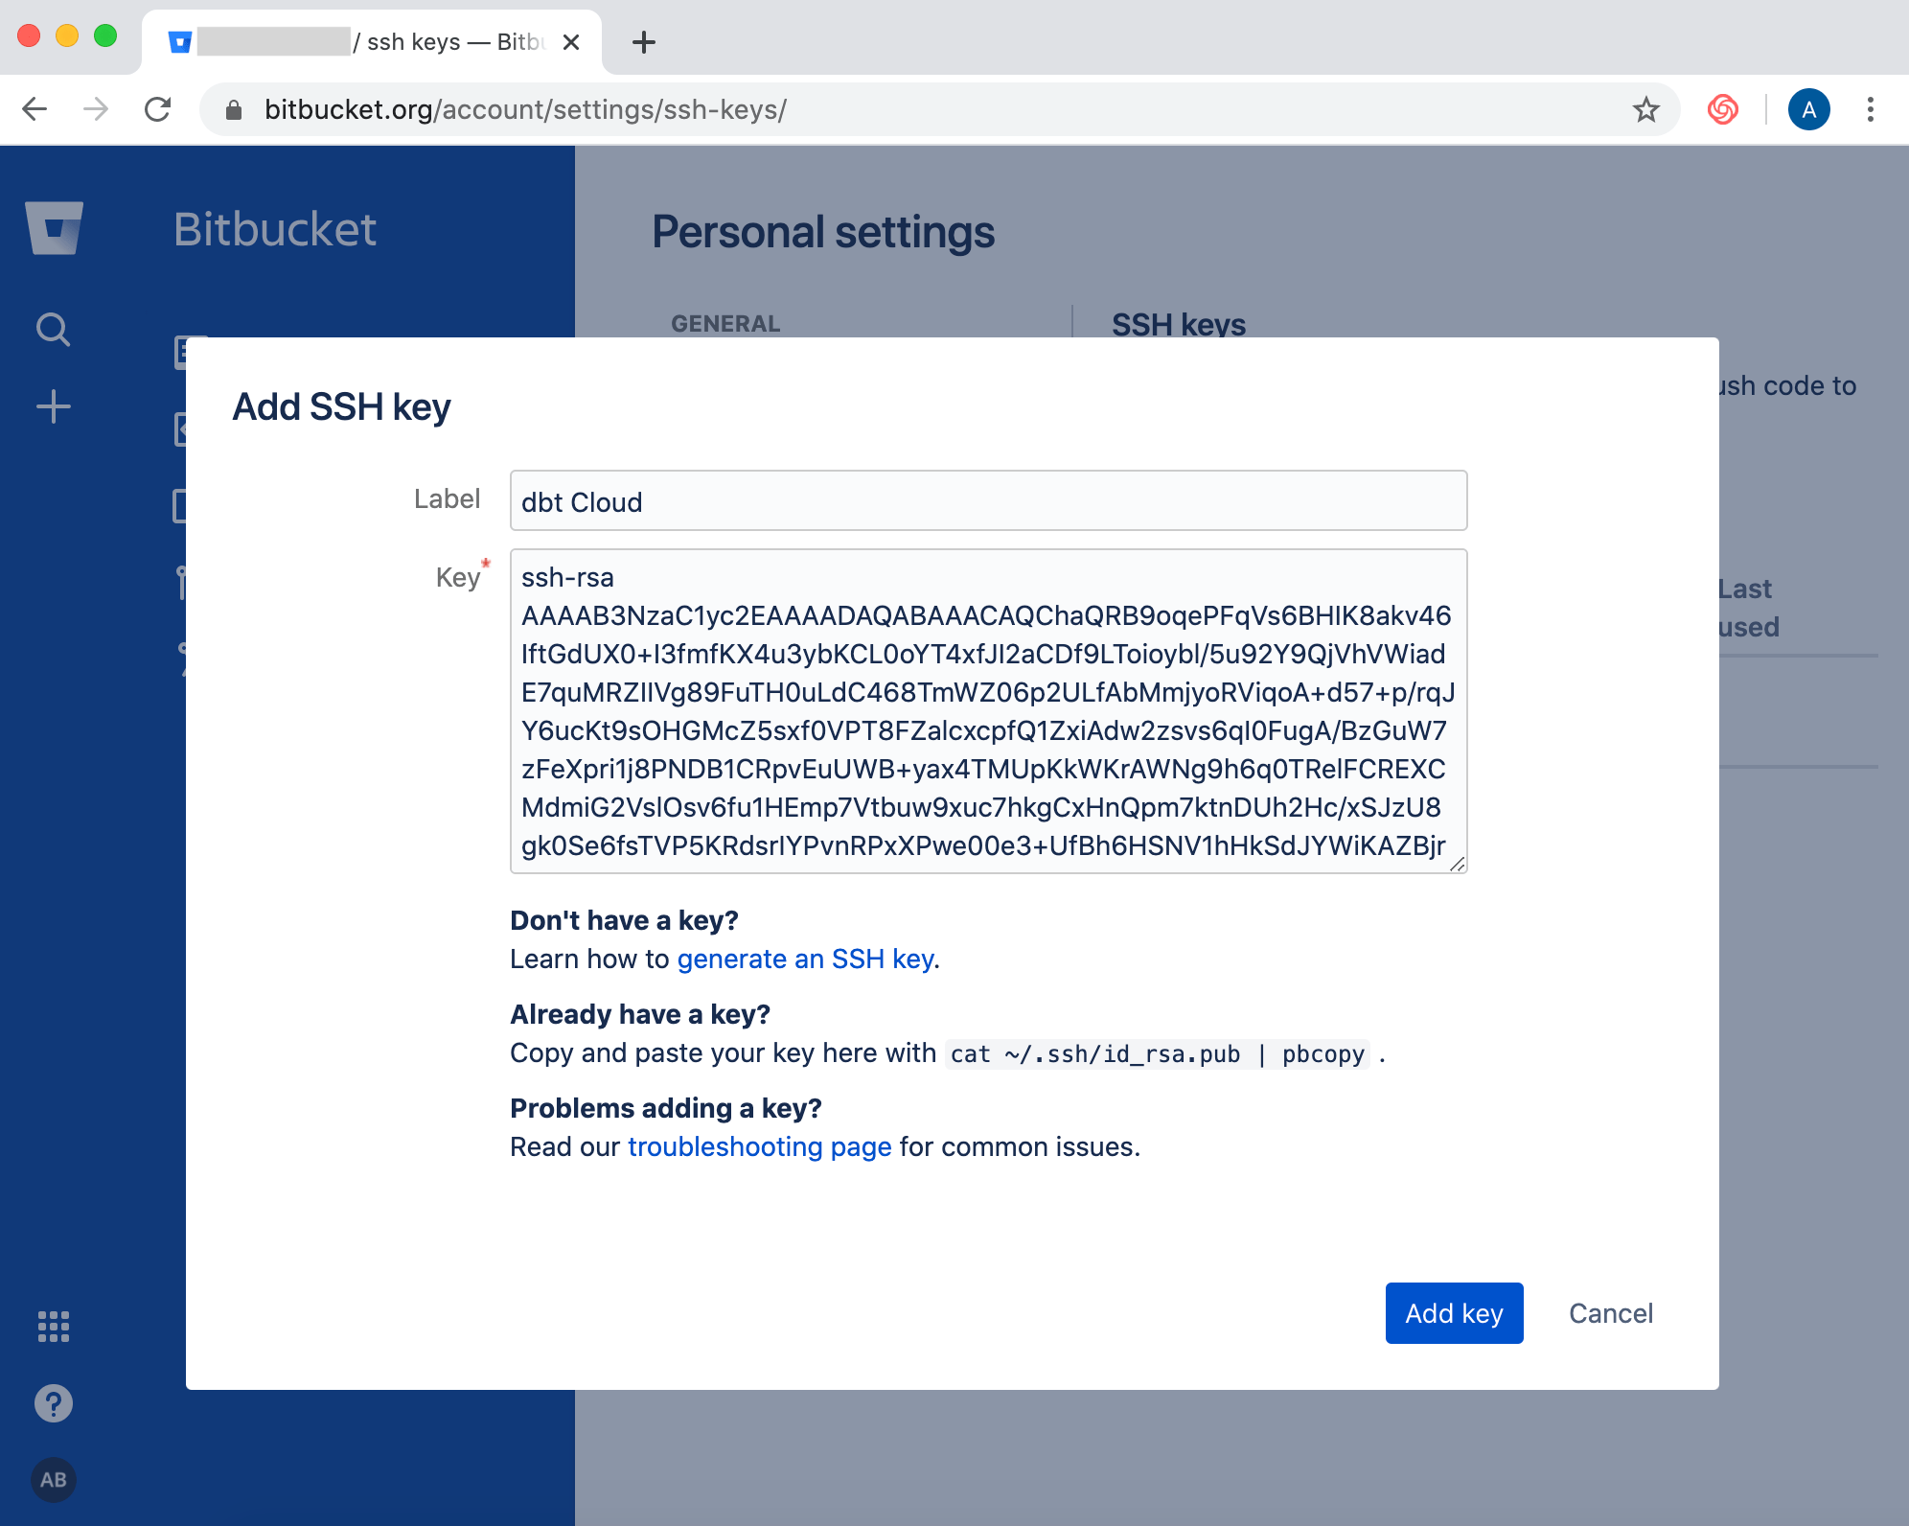Open a new browser tab

tap(644, 42)
